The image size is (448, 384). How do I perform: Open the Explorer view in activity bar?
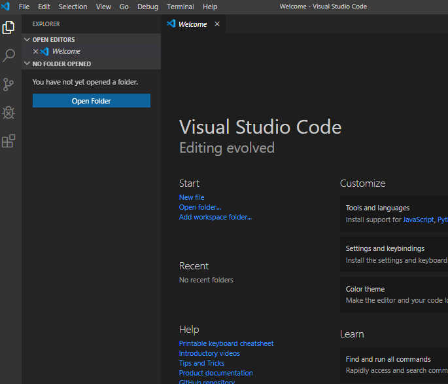(x=9, y=28)
